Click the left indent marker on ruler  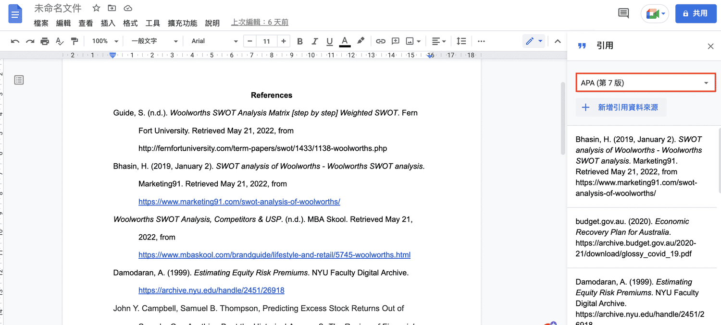point(112,56)
